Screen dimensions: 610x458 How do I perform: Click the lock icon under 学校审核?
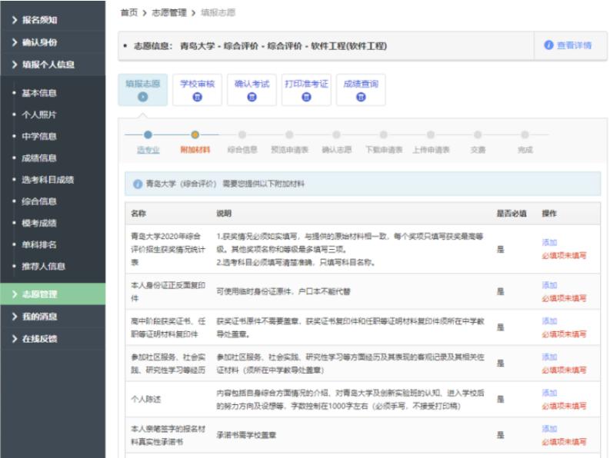[x=197, y=97]
